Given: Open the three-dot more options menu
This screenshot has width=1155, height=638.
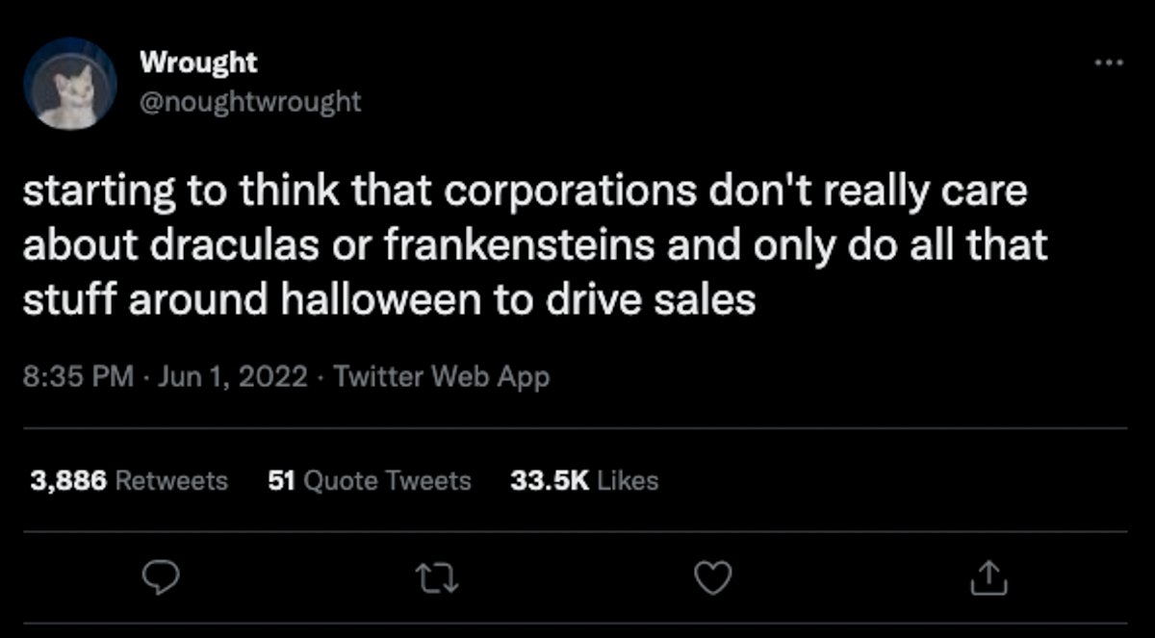Looking at the screenshot, I should coord(1109,64).
